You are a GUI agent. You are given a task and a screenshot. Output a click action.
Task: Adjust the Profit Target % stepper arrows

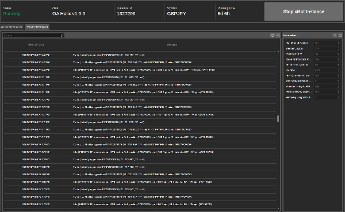339,54
